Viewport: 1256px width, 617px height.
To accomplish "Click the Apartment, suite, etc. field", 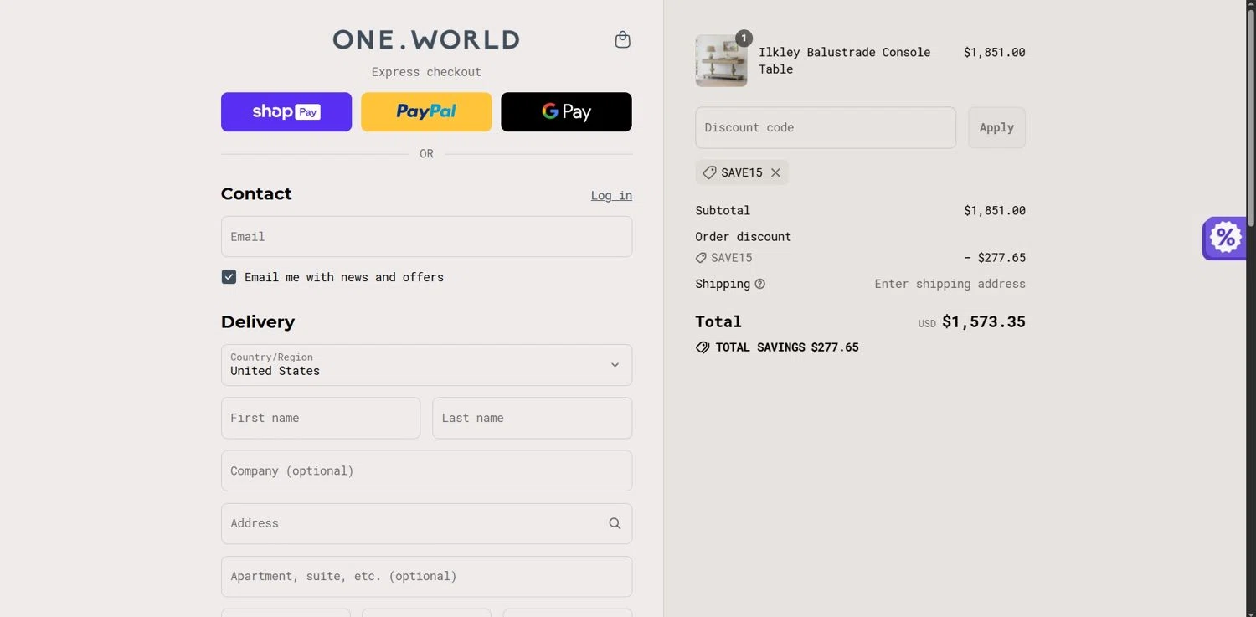I will [426, 577].
